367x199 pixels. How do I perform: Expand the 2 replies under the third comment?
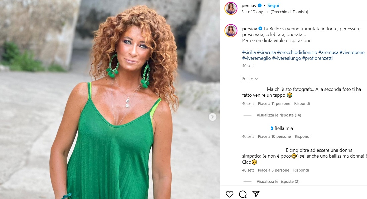278,181
